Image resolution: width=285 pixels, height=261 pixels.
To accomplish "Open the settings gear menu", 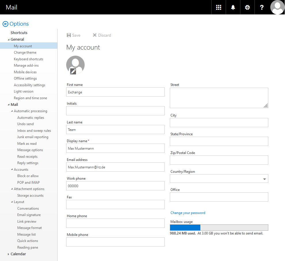I will point(247,7).
